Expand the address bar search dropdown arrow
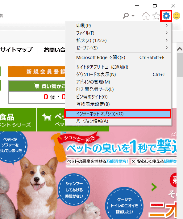 click(x=133, y=16)
